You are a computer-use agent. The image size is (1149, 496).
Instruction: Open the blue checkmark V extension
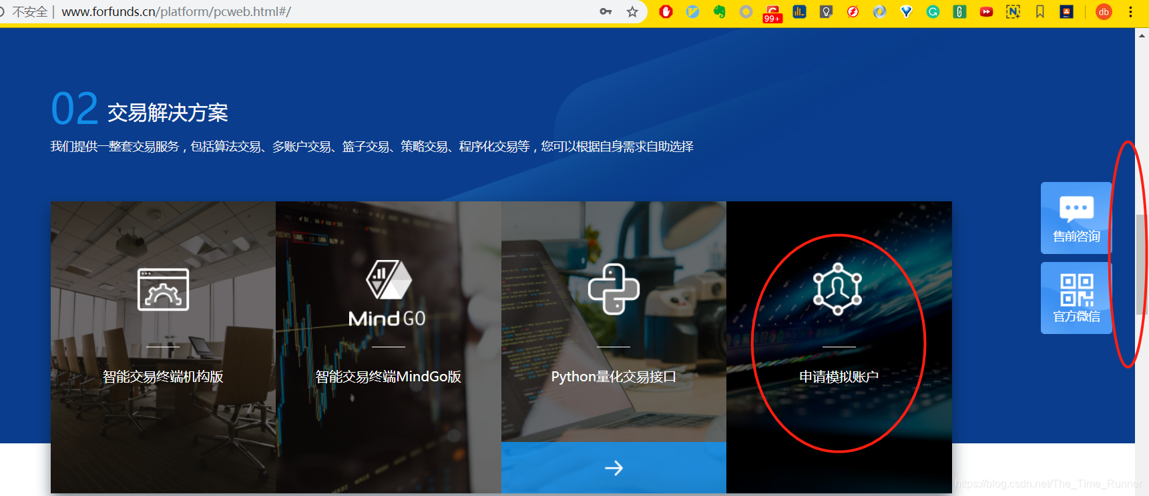tap(692, 11)
